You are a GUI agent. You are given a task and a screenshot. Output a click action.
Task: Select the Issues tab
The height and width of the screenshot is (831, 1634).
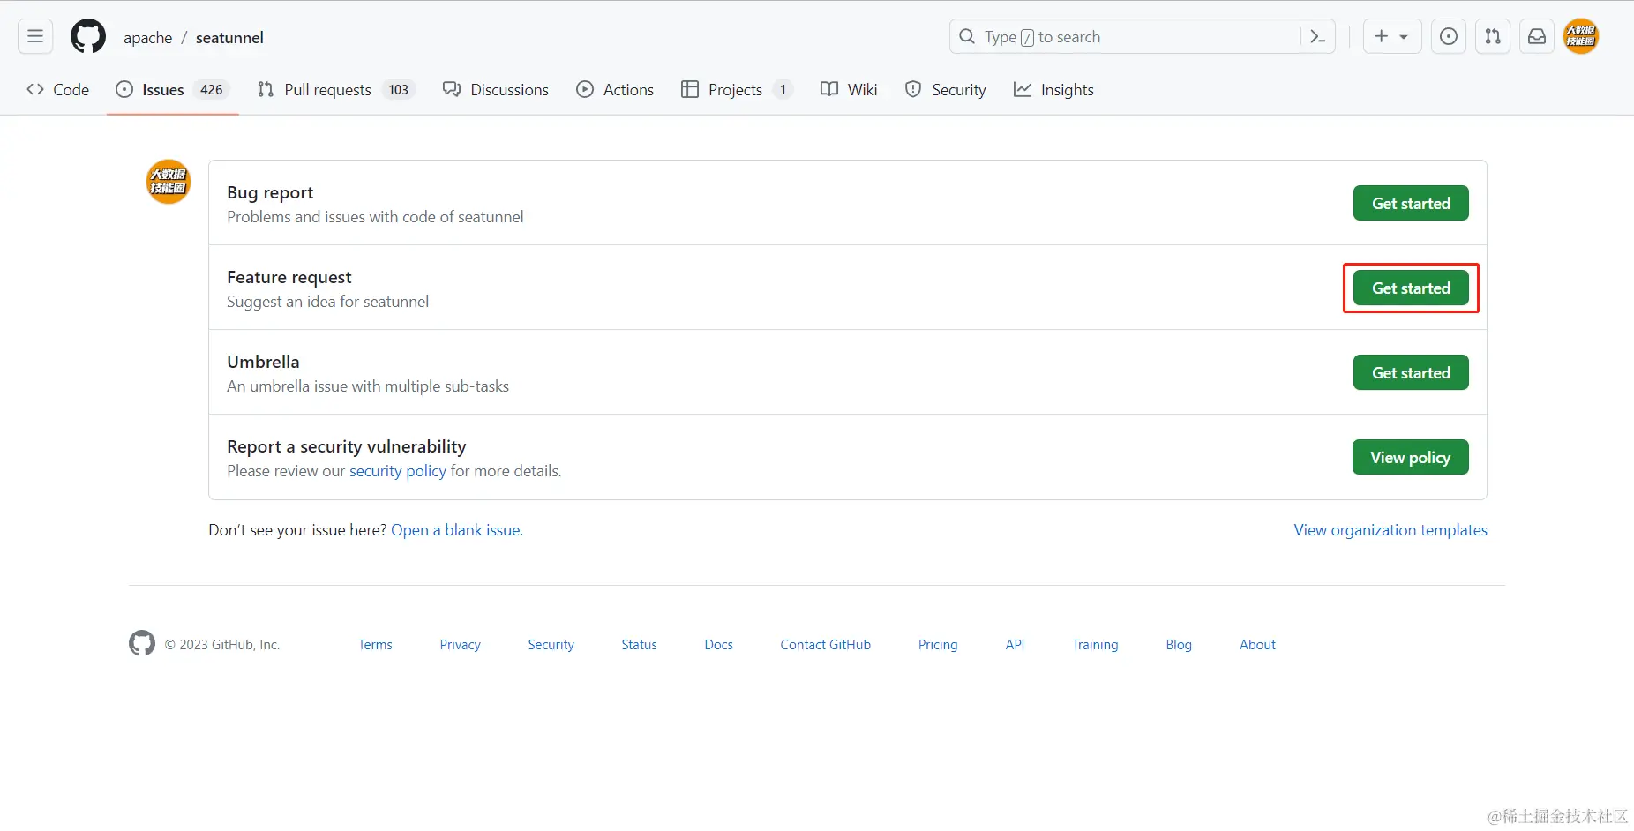click(x=173, y=89)
